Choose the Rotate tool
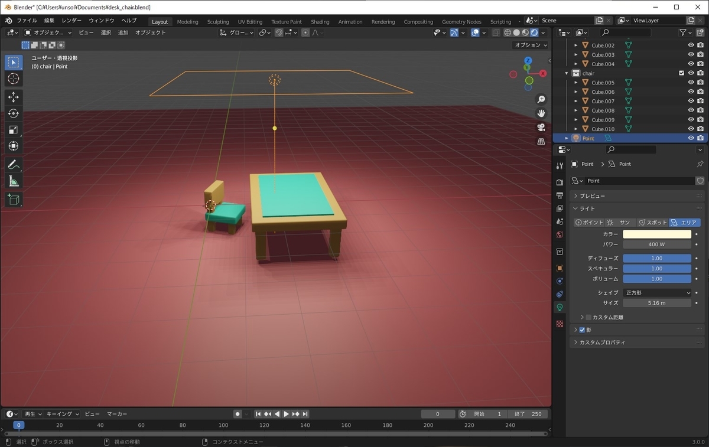Image resolution: width=709 pixels, height=447 pixels. [14, 113]
